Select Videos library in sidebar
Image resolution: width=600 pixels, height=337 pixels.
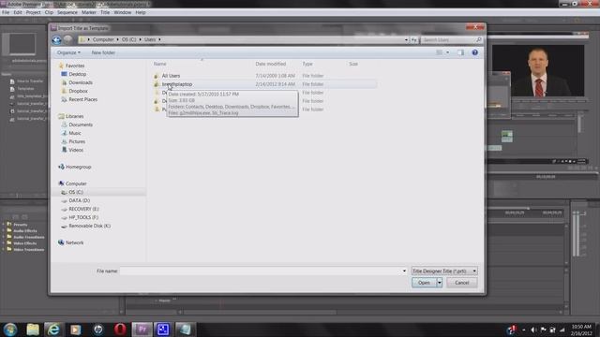[x=76, y=150]
